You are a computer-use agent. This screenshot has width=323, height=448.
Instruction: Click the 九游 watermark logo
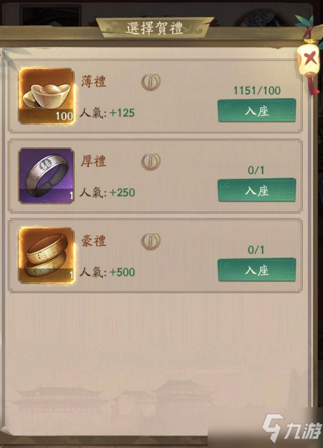[292, 428]
